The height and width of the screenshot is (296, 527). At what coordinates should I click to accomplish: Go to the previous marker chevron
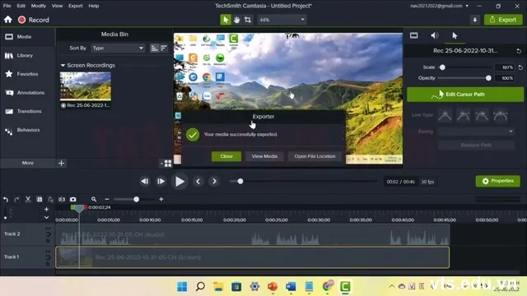click(198, 181)
